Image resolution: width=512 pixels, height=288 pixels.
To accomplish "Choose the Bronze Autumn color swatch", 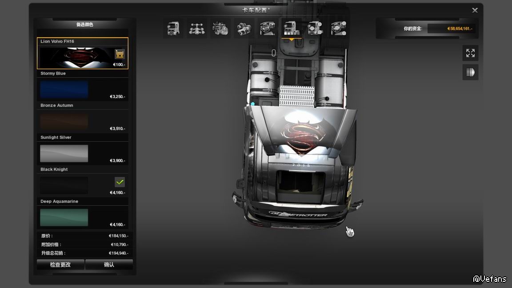I will 64,121.
